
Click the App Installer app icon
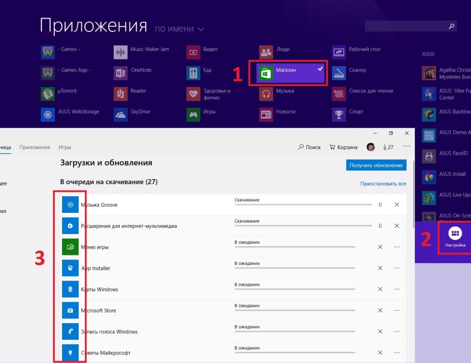pos(70,268)
